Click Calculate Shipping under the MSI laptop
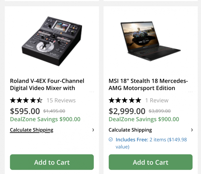Viewport: 201px width, 174px height. (130, 130)
